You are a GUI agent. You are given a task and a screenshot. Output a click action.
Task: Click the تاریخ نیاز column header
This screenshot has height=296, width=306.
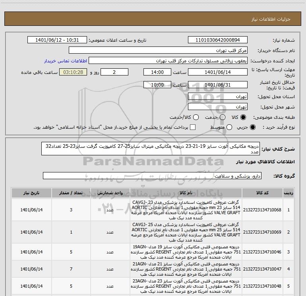pyautogui.click(x=31, y=193)
